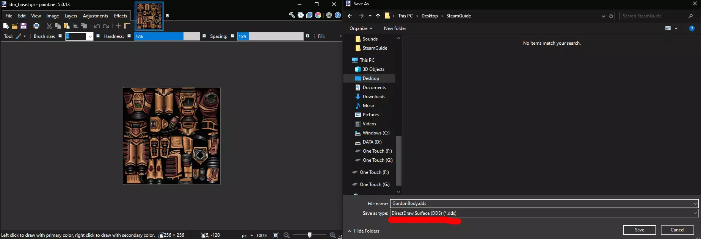
Task: Open paint.net Settings gear icon
Action: pyautogui.click(x=329, y=15)
